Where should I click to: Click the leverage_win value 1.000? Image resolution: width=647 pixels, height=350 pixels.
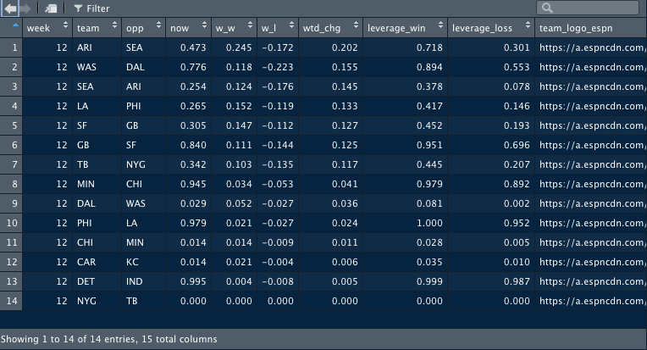pos(429,223)
